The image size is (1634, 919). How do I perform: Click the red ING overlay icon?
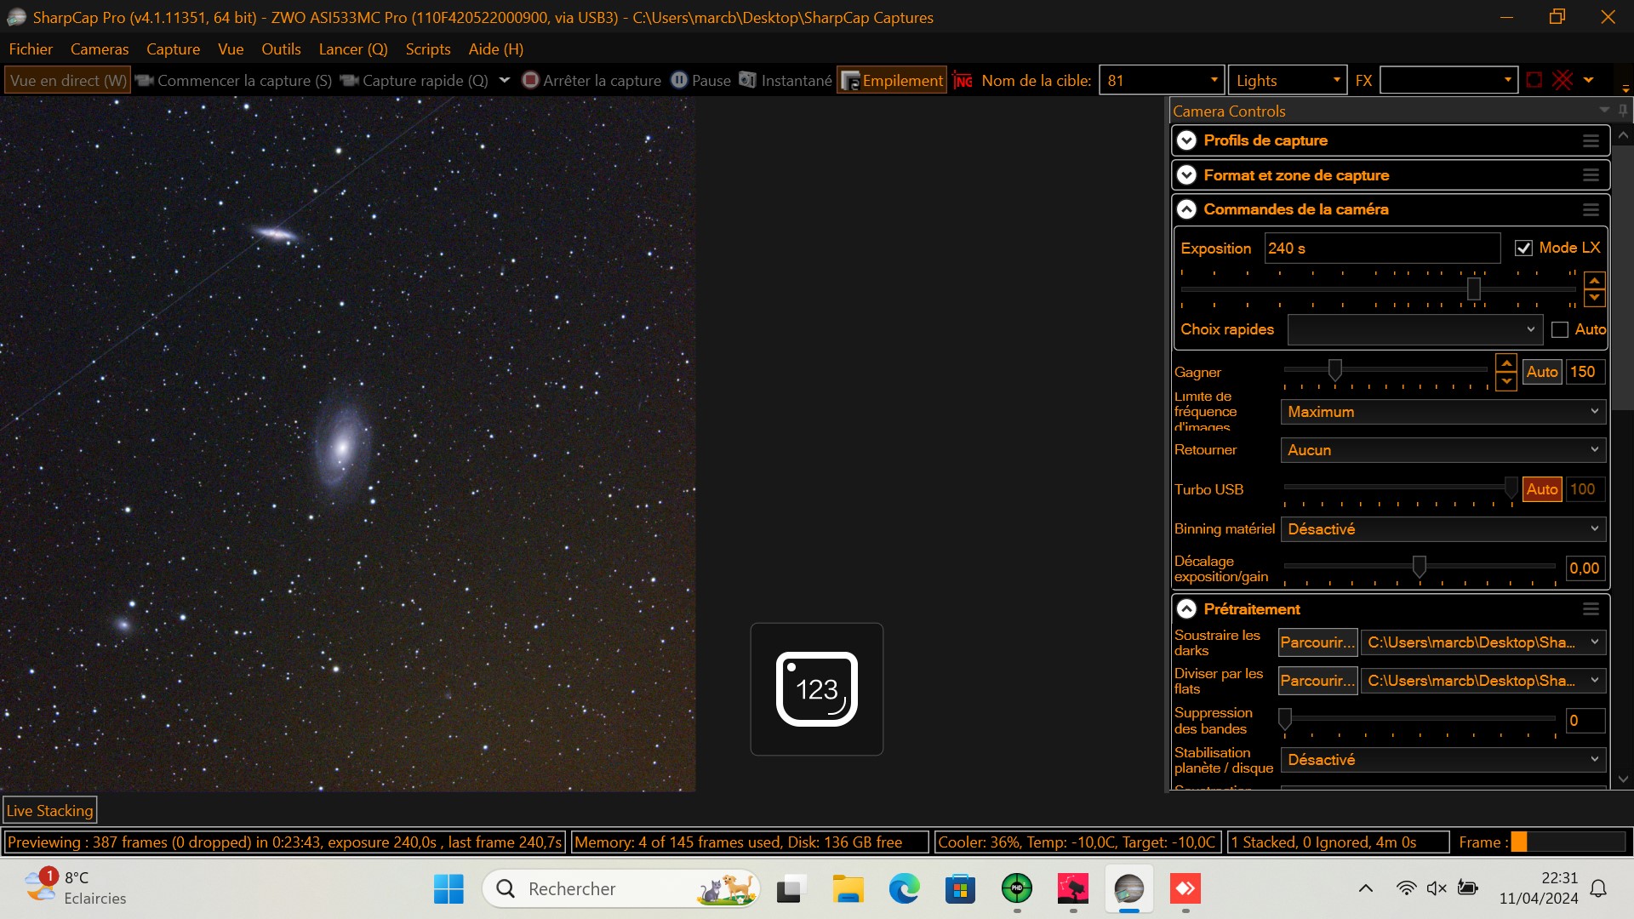click(963, 80)
